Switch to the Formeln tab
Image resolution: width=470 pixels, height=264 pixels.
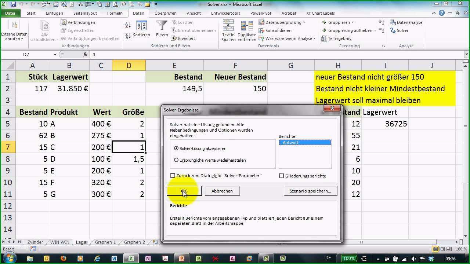pyautogui.click(x=115, y=13)
